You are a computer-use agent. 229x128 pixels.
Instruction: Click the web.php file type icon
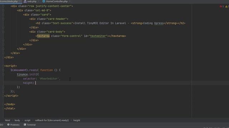coord(25,1)
